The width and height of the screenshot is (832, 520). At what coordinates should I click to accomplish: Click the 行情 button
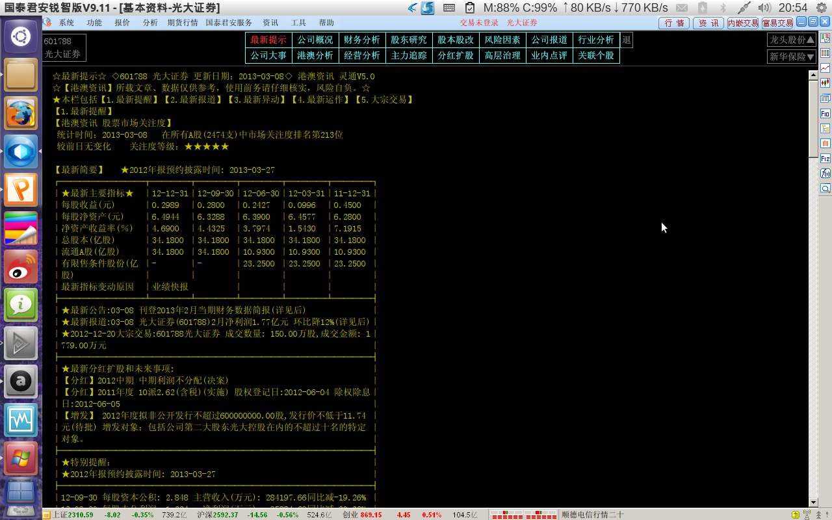click(x=674, y=23)
